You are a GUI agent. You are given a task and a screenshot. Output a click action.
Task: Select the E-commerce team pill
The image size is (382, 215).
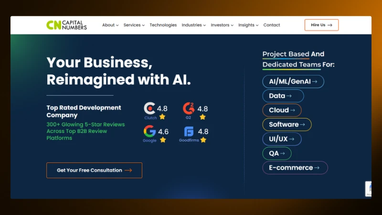click(295, 168)
